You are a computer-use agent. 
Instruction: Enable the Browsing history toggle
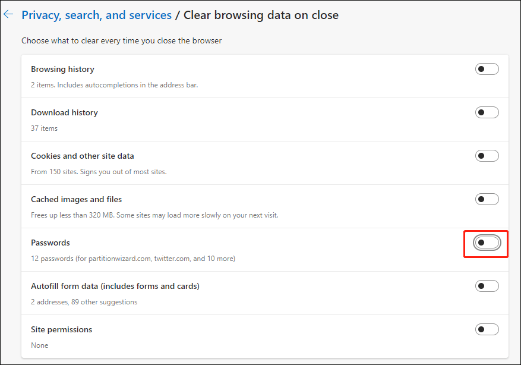pyautogui.click(x=487, y=68)
